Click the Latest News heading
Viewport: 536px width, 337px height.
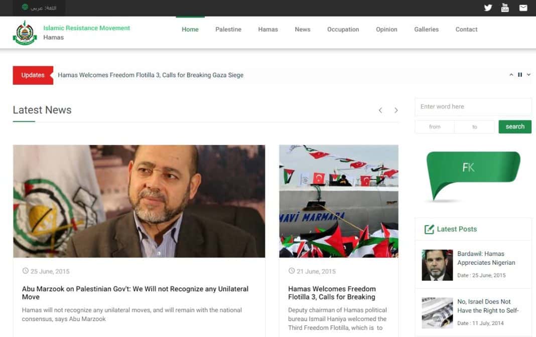pos(42,110)
